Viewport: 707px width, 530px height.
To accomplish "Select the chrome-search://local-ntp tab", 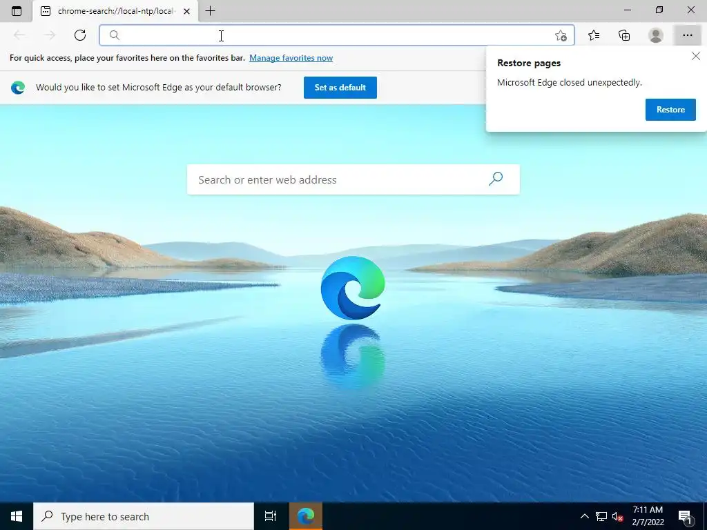I will [x=115, y=11].
